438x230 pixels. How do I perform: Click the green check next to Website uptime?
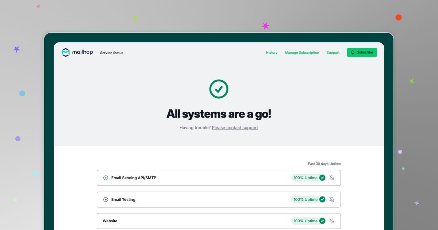click(322, 221)
